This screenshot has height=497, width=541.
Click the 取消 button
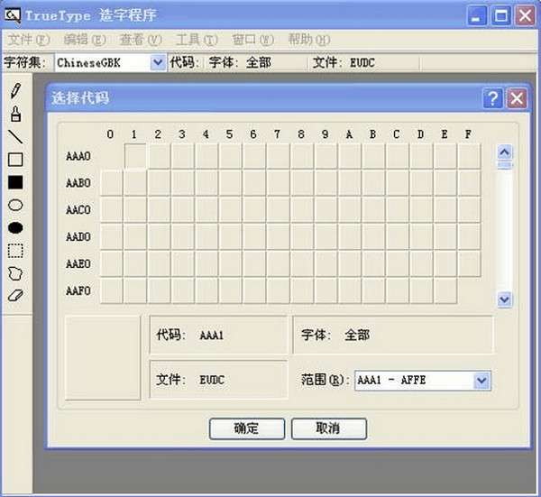[x=329, y=428]
